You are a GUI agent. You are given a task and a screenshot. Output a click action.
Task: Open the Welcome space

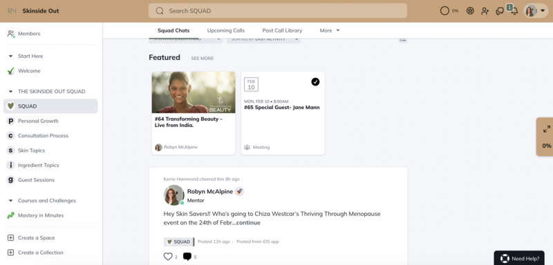pyautogui.click(x=29, y=71)
